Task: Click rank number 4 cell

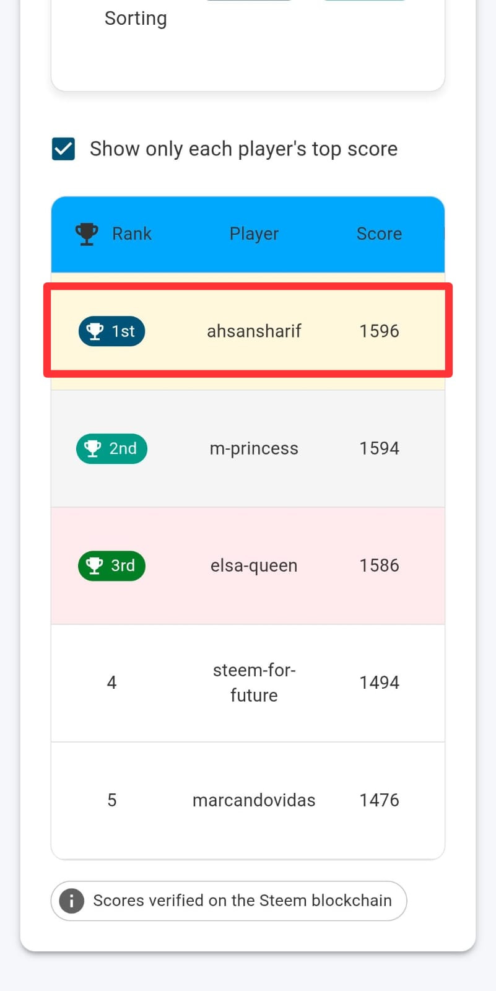Action: click(x=111, y=683)
